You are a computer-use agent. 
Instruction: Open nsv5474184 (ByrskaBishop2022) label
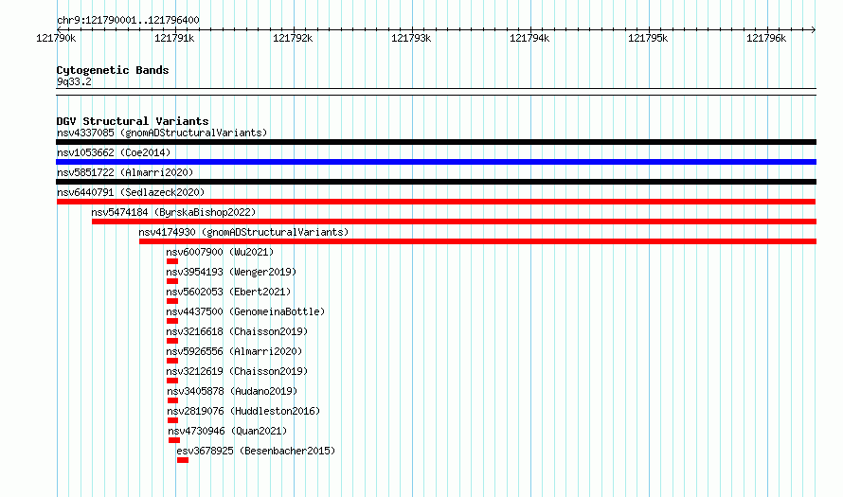coord(173,212)
